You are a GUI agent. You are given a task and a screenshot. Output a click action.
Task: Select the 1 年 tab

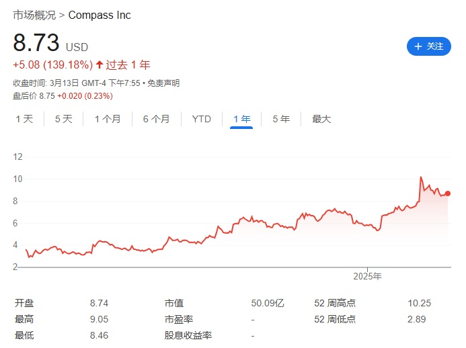pos(241,119)
